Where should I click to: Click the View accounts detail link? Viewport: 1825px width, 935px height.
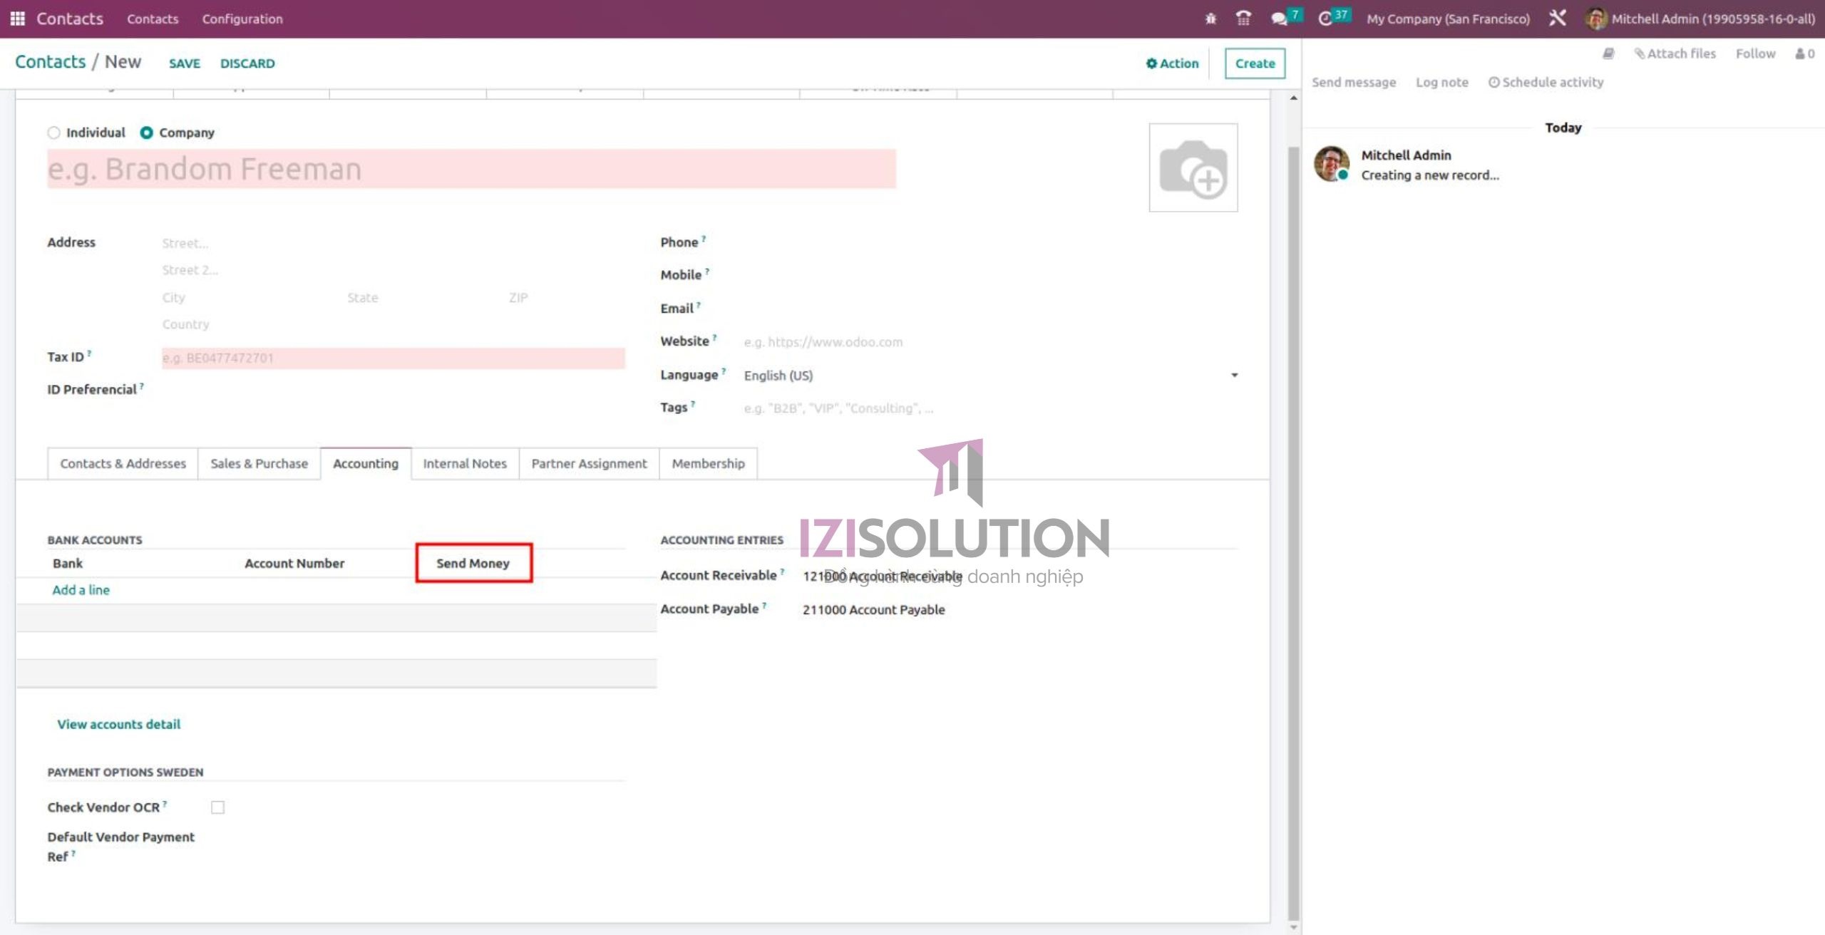[118, 723]
